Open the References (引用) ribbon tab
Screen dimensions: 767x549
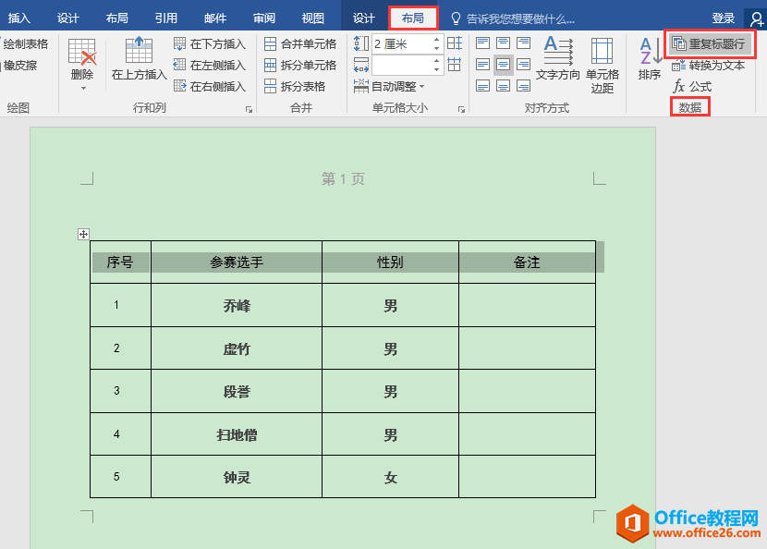click(166, 18)
